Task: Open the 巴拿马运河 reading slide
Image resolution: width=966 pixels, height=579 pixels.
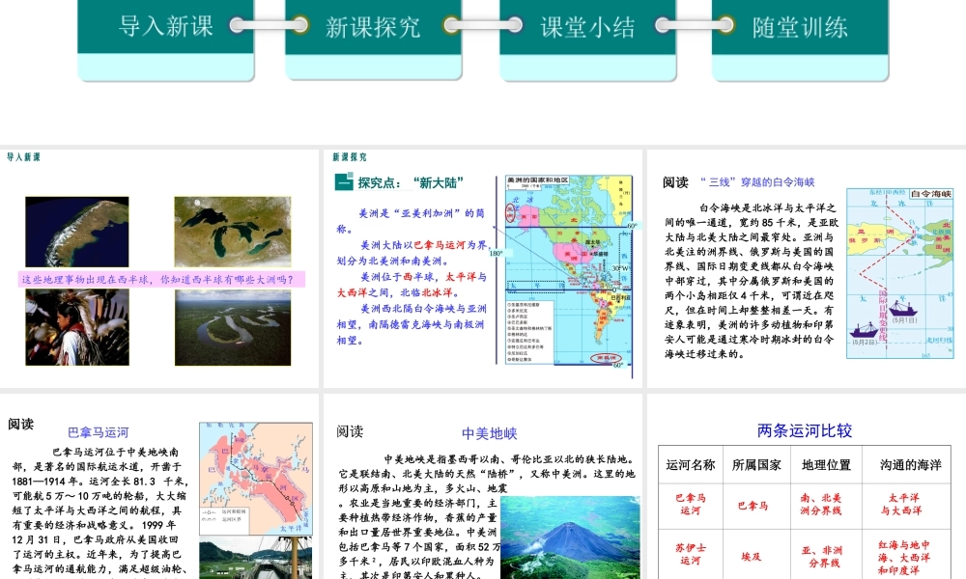Action: tap(159, 487)
